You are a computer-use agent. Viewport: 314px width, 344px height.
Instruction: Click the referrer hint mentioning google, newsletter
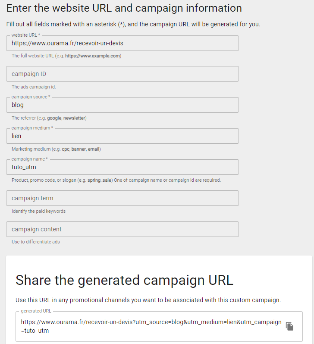coord(49,118)
